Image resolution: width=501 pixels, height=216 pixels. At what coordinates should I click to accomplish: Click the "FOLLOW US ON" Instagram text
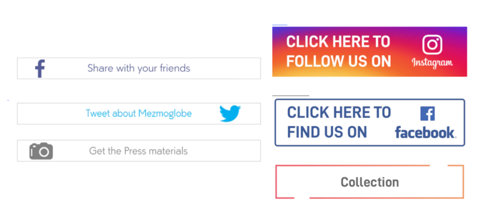tap(339, 61)
